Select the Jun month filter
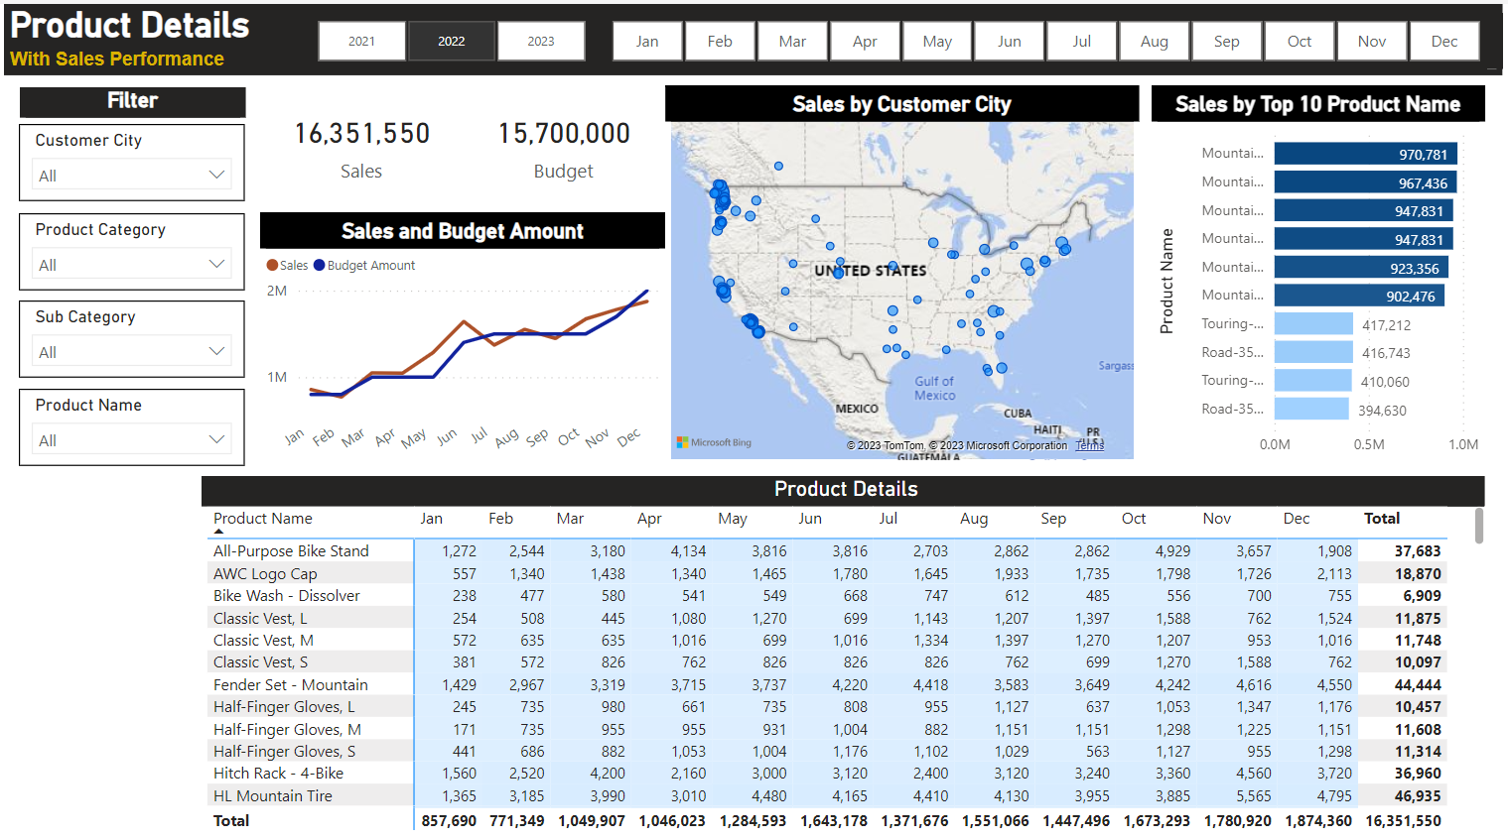1508x840 pixels. (1010, 41)
